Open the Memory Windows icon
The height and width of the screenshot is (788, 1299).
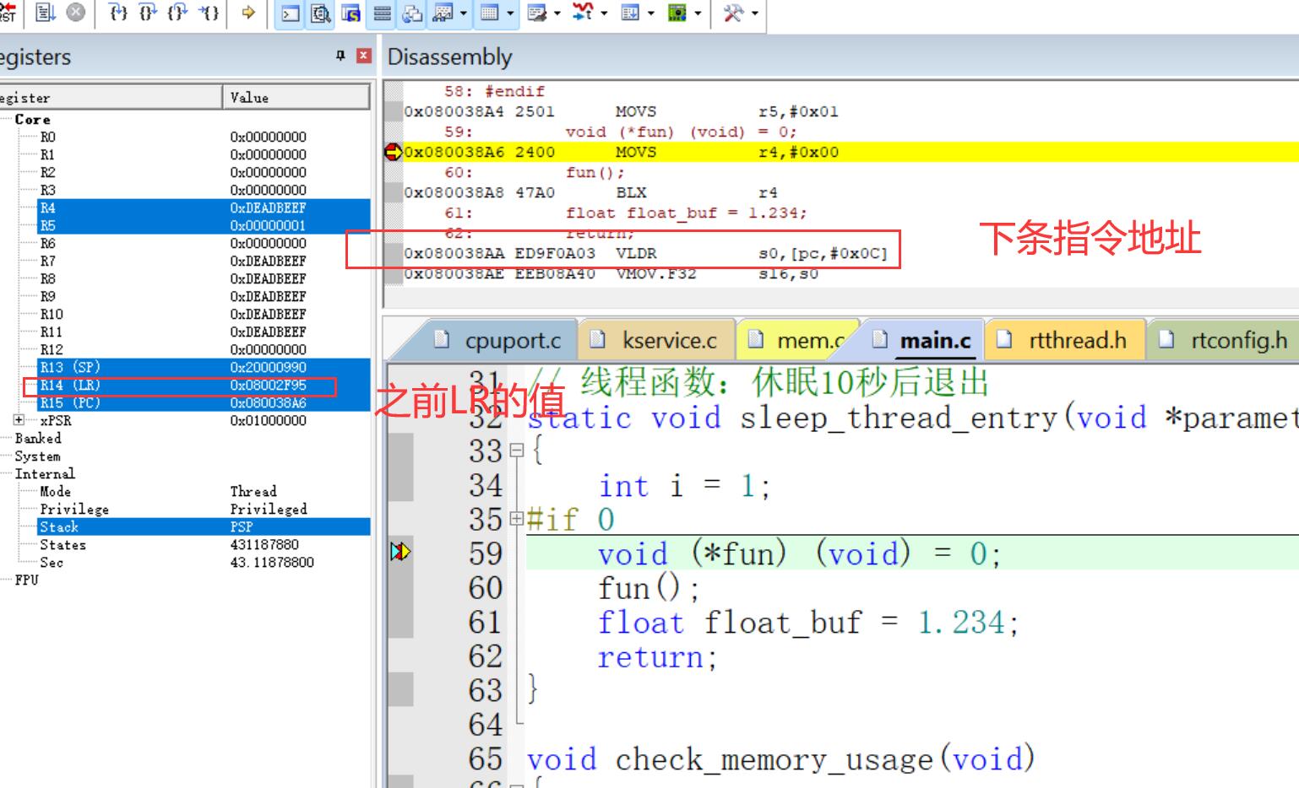pos(489,13)
